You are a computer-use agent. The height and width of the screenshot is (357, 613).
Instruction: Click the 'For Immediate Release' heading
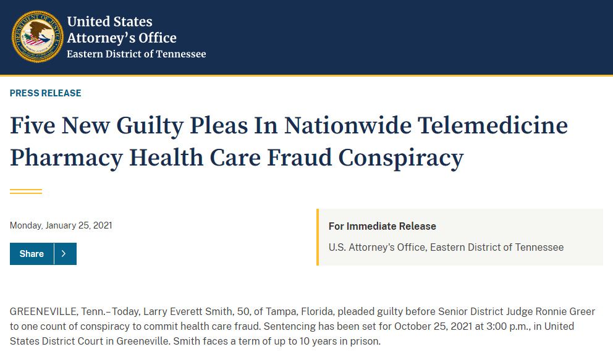click(x=382, y=226)
